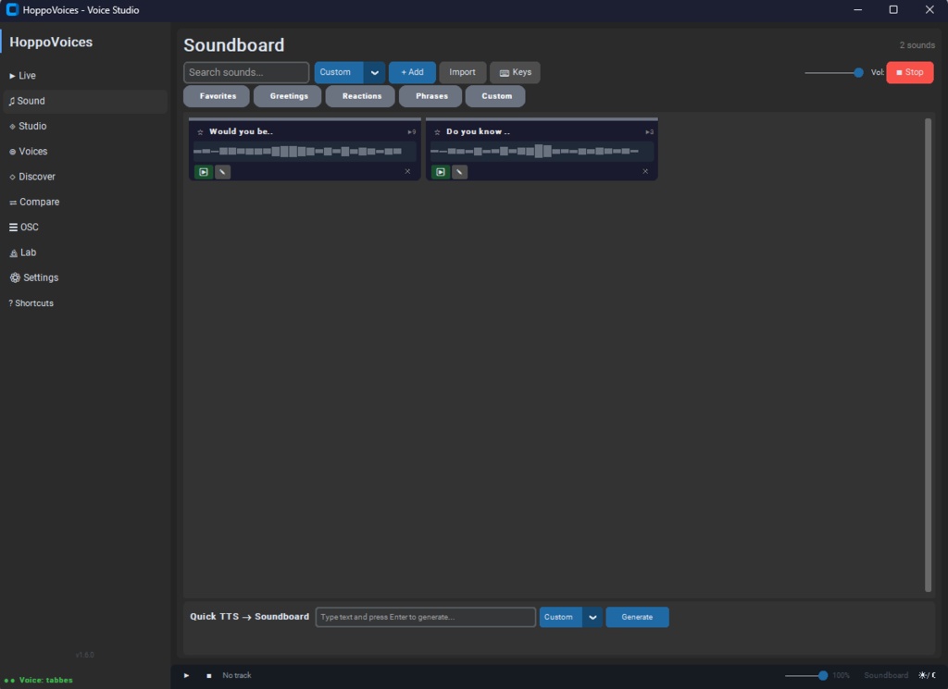
Task: Open the Keys hotkey settings
Action: (515, 72)
